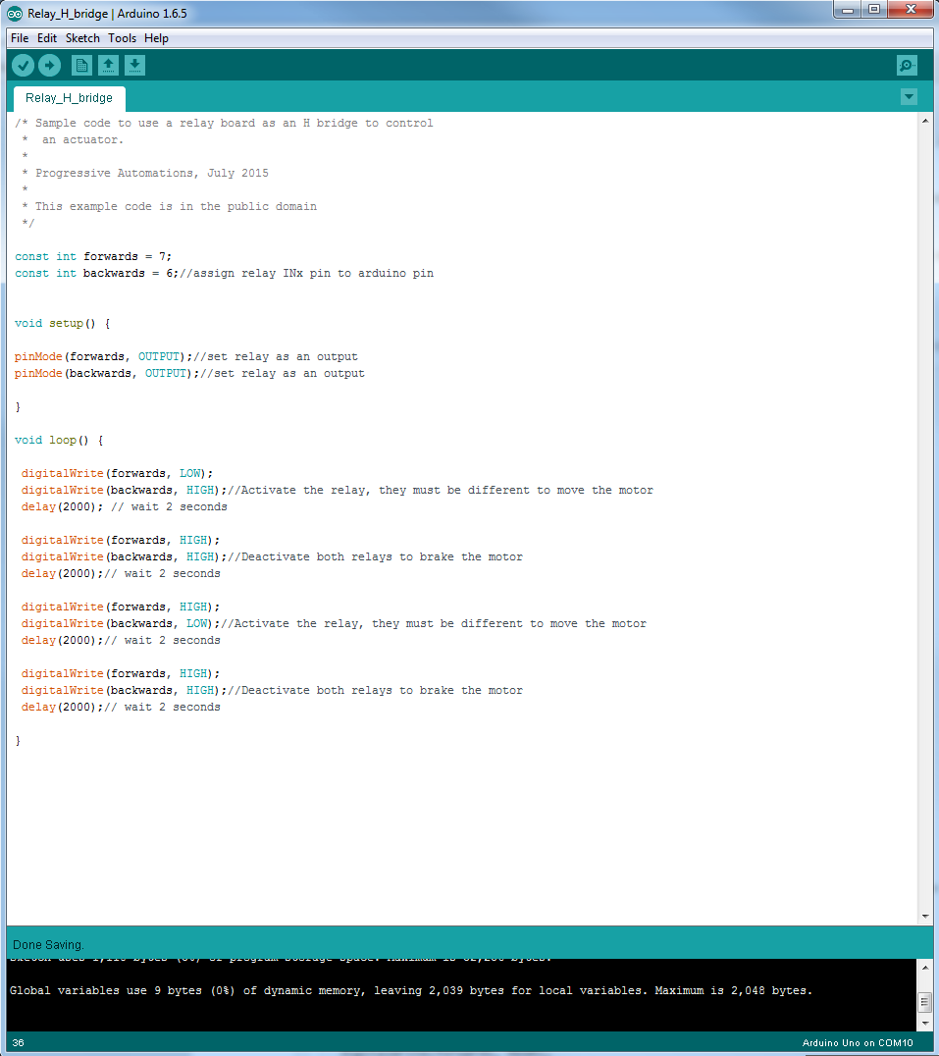The image size is (939, 1056).
Task: Click the 'const int backwards = 6;' line
Action: (x=224, y=274)
